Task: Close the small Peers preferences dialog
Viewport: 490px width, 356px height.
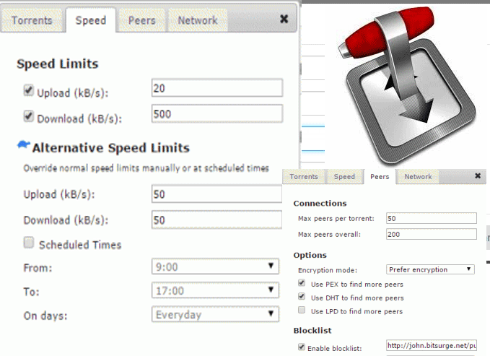Action: (478, 176)
